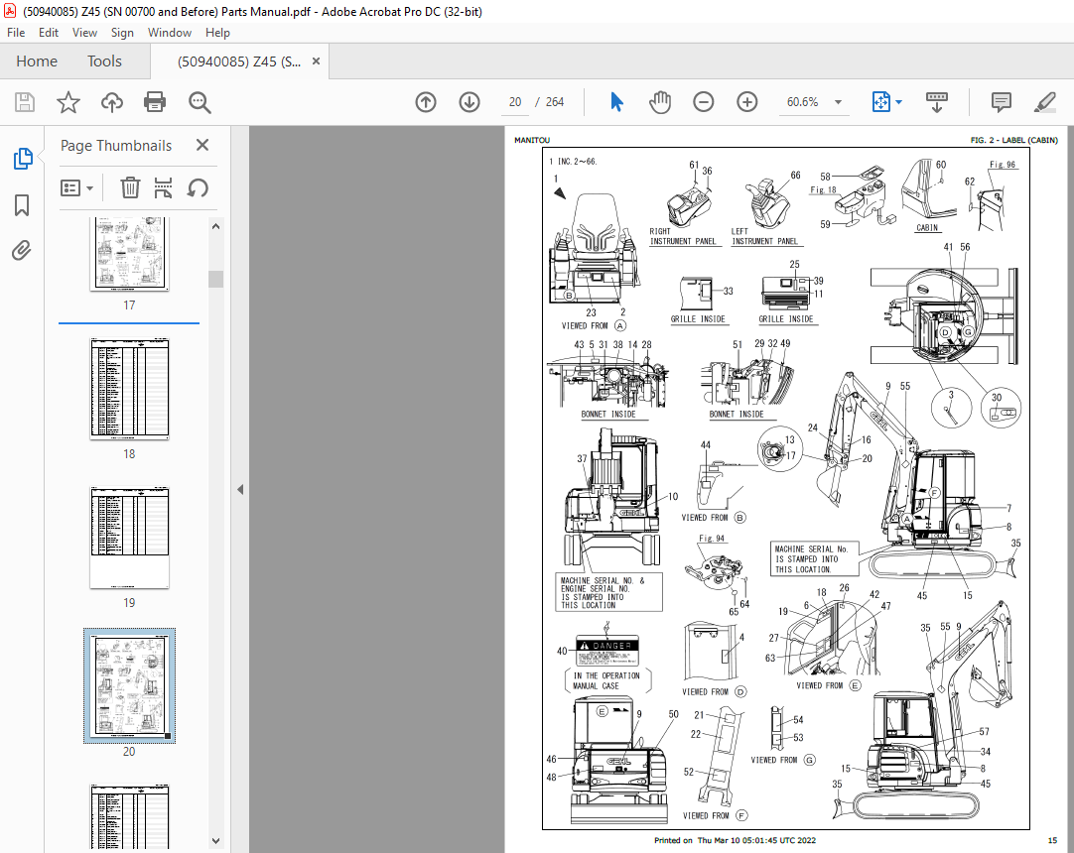The height and width of the screenshot is (853, 1074).
Task: Click 'IN THE OPERATION MANUAL CASE' note
Action: coord(606,680)
